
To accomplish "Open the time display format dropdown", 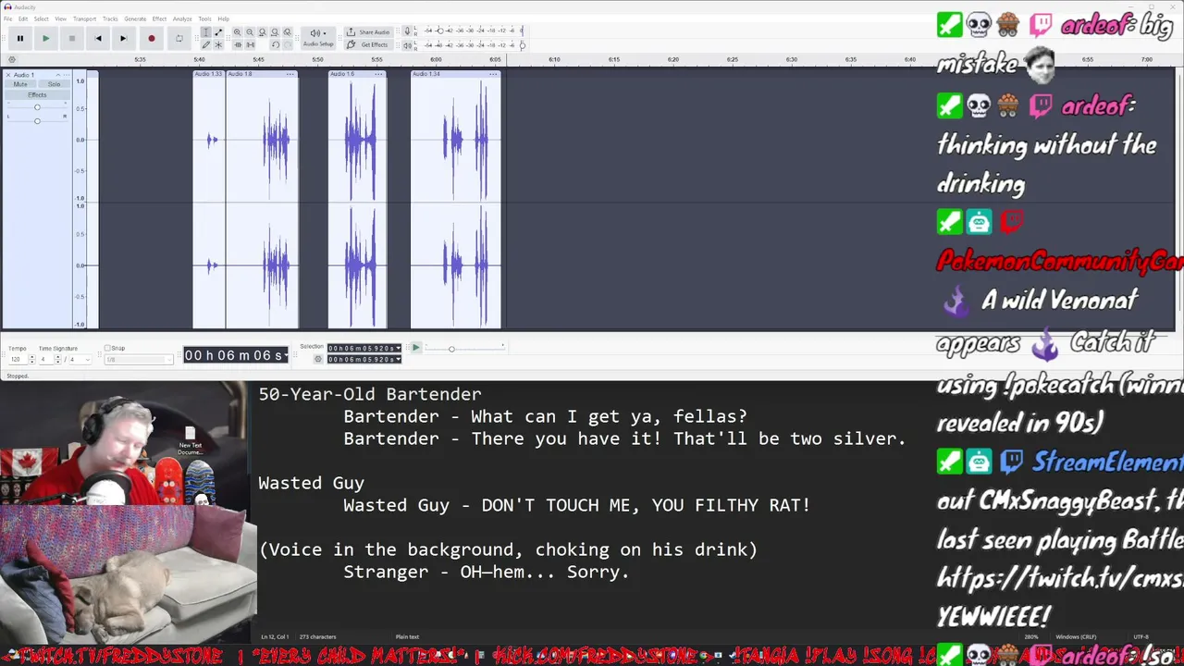I will 287,355.
